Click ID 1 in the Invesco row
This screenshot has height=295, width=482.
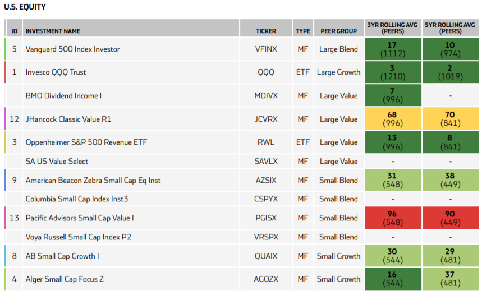pos(14,72)
